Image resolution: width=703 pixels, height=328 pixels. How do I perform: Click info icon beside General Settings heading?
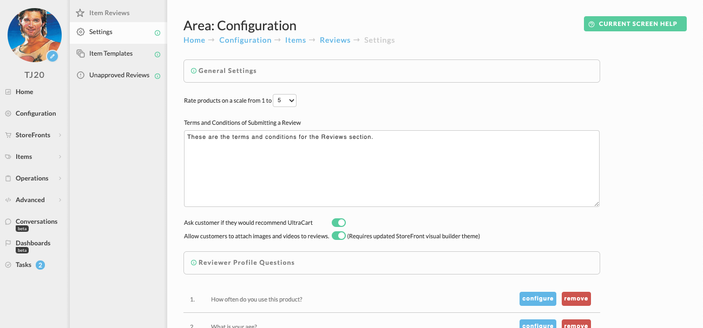pyautogui.click(x=194, y=71)
